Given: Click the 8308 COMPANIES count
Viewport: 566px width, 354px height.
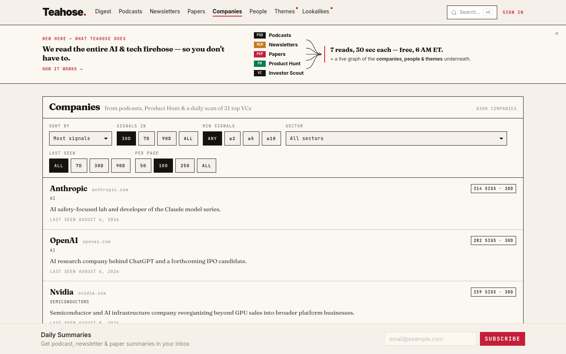Looking at the screenshot, I should [496, 109].
